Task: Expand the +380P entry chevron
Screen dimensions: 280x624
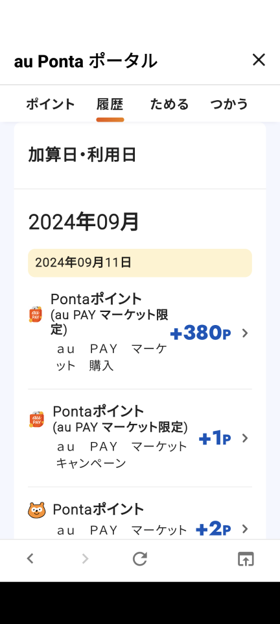Action: (x=245, y=333)
